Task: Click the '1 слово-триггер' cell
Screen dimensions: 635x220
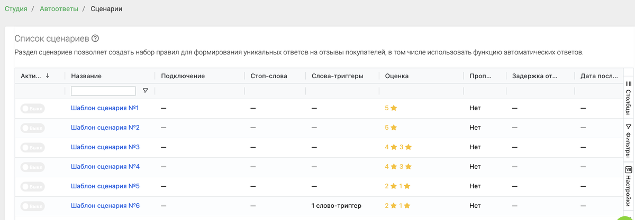Action: [x=337, y=206]
